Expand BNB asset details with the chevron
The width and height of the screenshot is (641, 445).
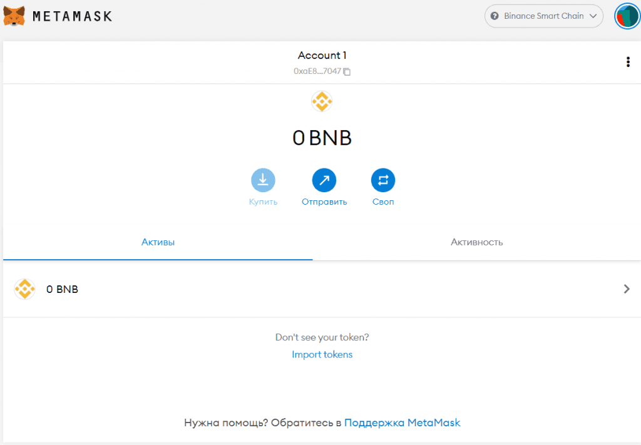[x=627, y=289]
